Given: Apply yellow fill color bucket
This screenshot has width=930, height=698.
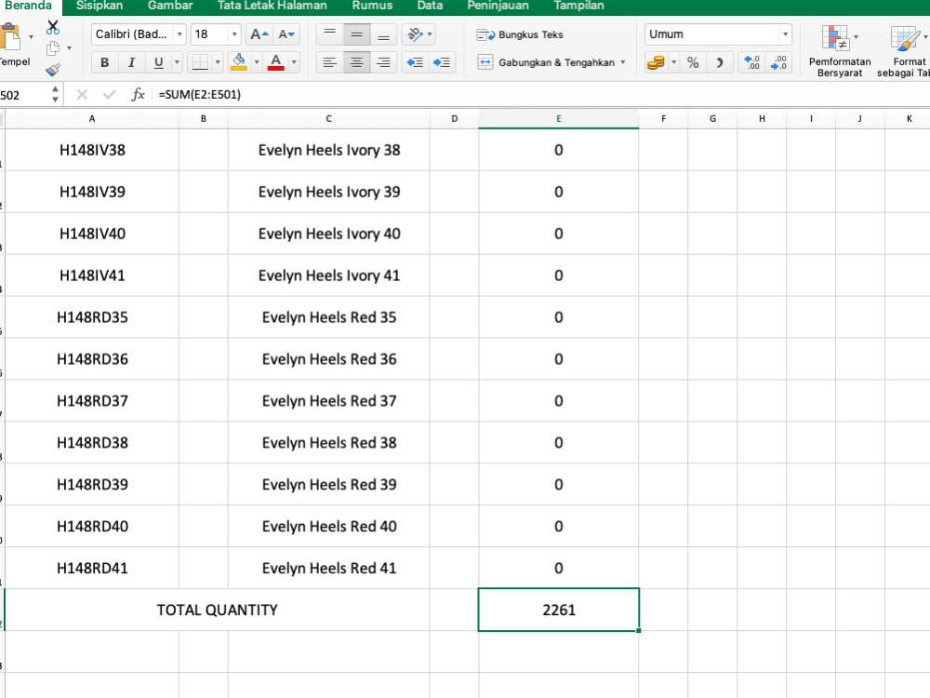Looking at the screenshot, I should tap(239, 62).
